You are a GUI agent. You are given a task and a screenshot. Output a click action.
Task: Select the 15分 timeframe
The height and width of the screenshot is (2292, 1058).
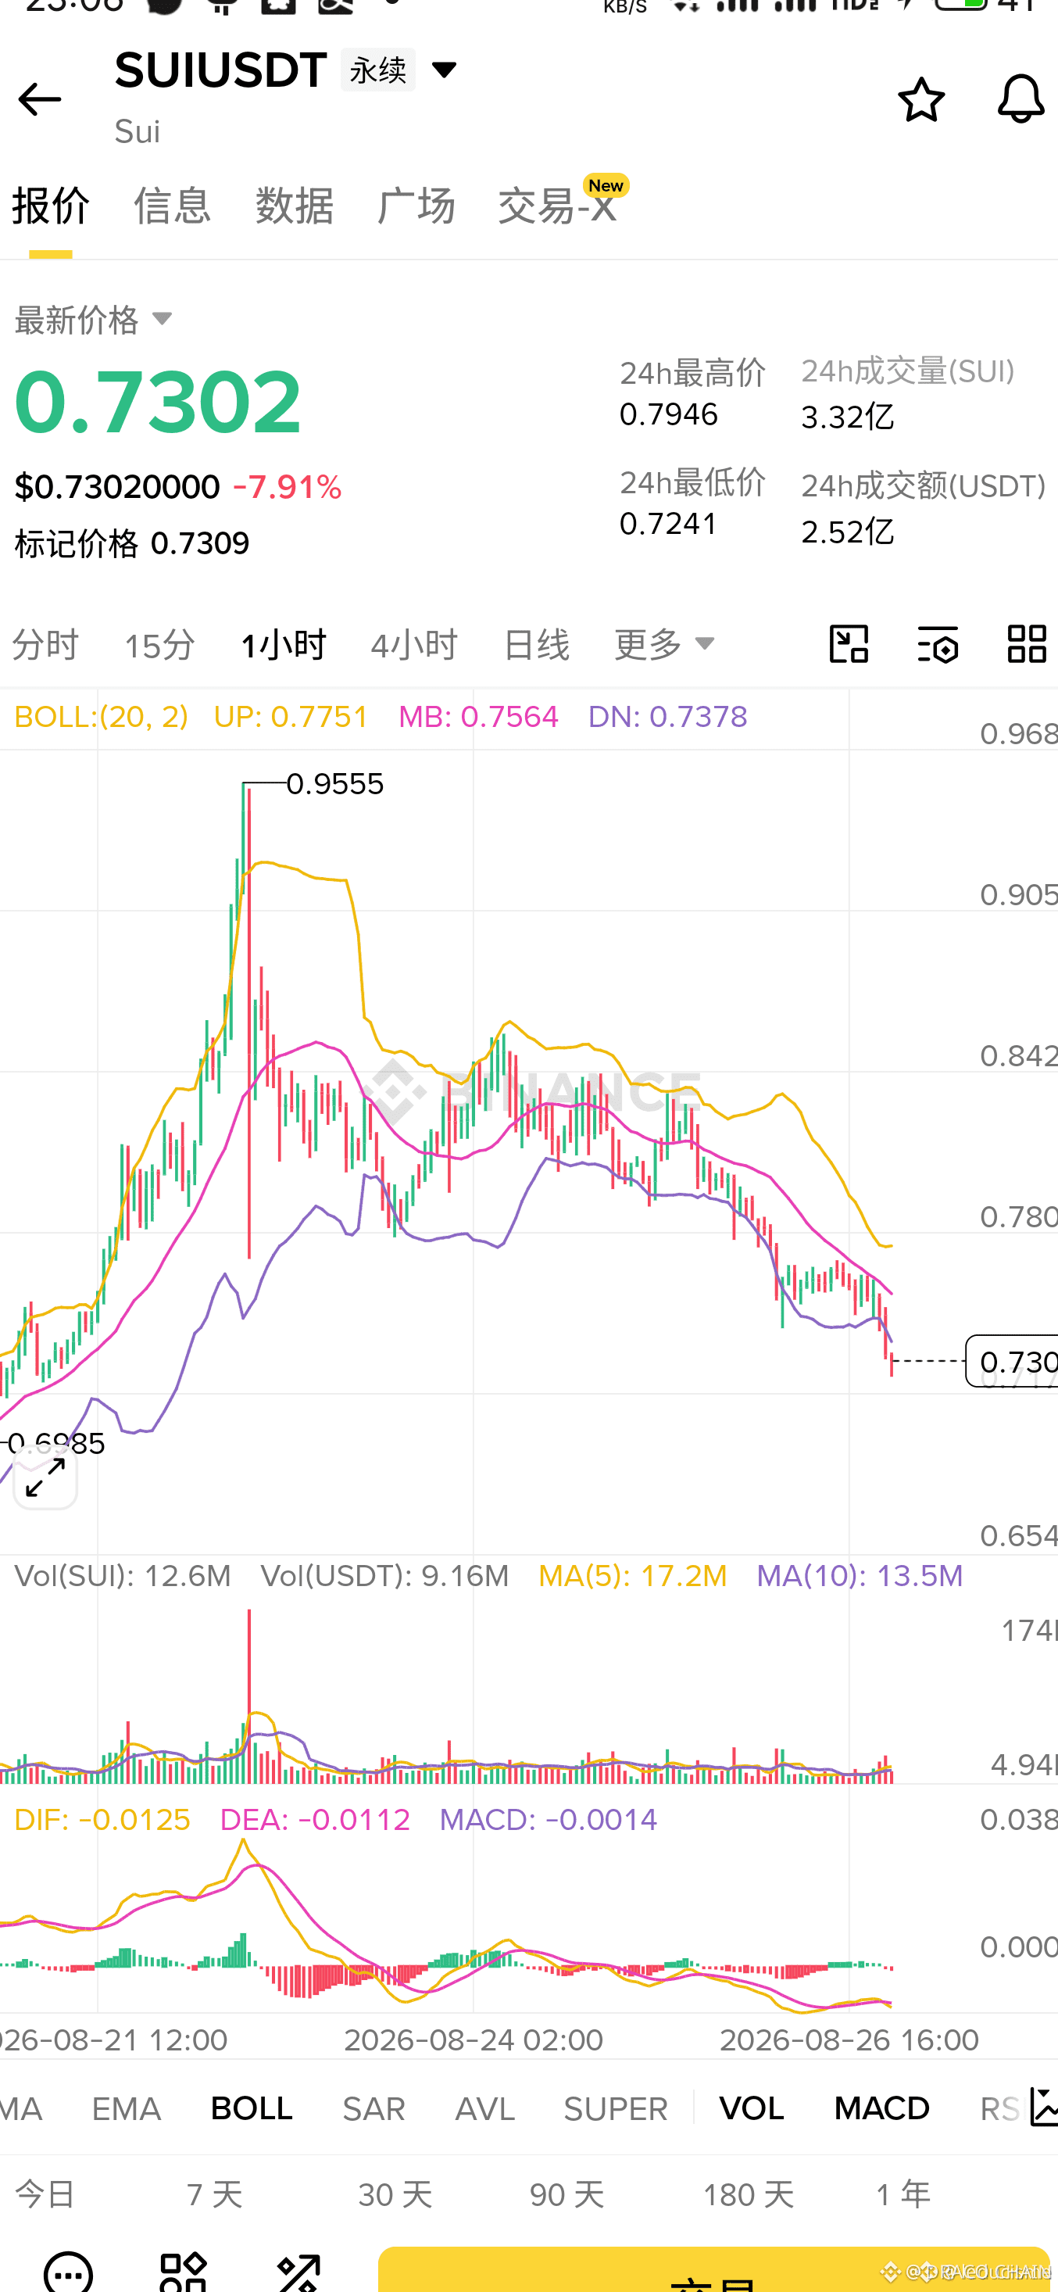click(159, 644)
